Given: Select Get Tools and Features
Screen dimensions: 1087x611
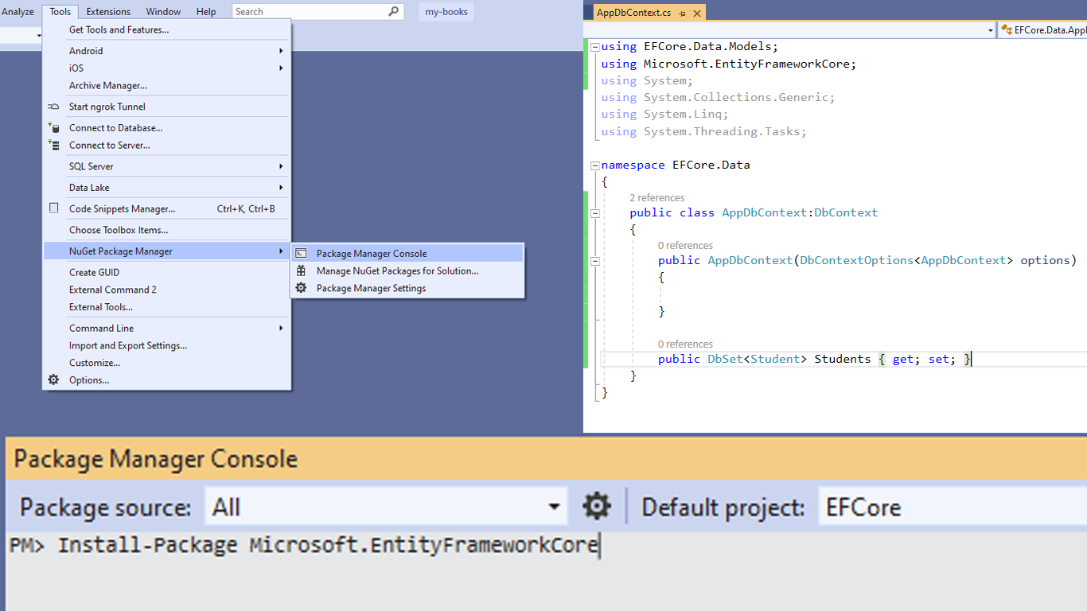Looking at the screenshot, I should pyautogui.click(x=166, y=29).
